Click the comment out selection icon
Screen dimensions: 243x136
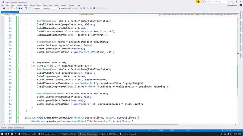pyautogui.click(x=88, y=8)
